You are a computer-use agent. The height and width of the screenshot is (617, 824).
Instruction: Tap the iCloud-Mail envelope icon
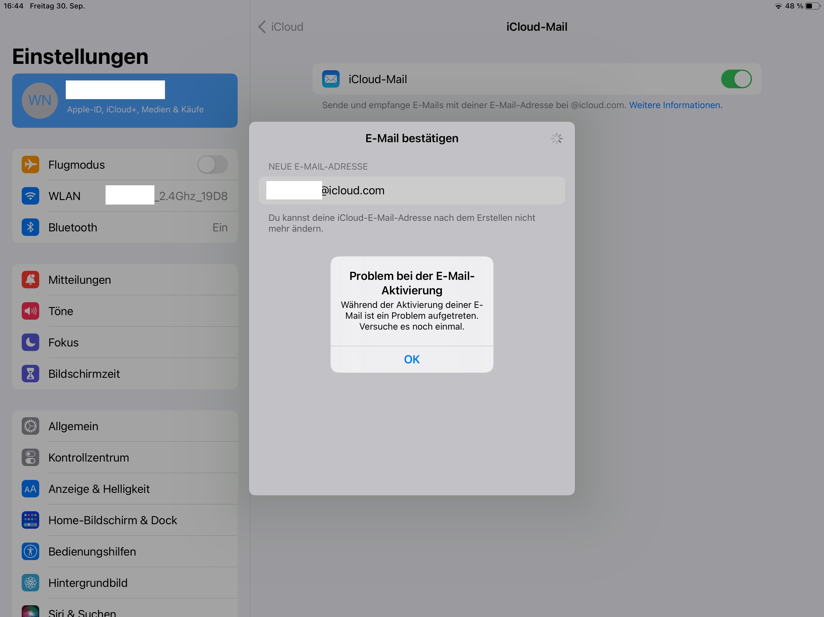pyautogui.click(x=331, y=79)
